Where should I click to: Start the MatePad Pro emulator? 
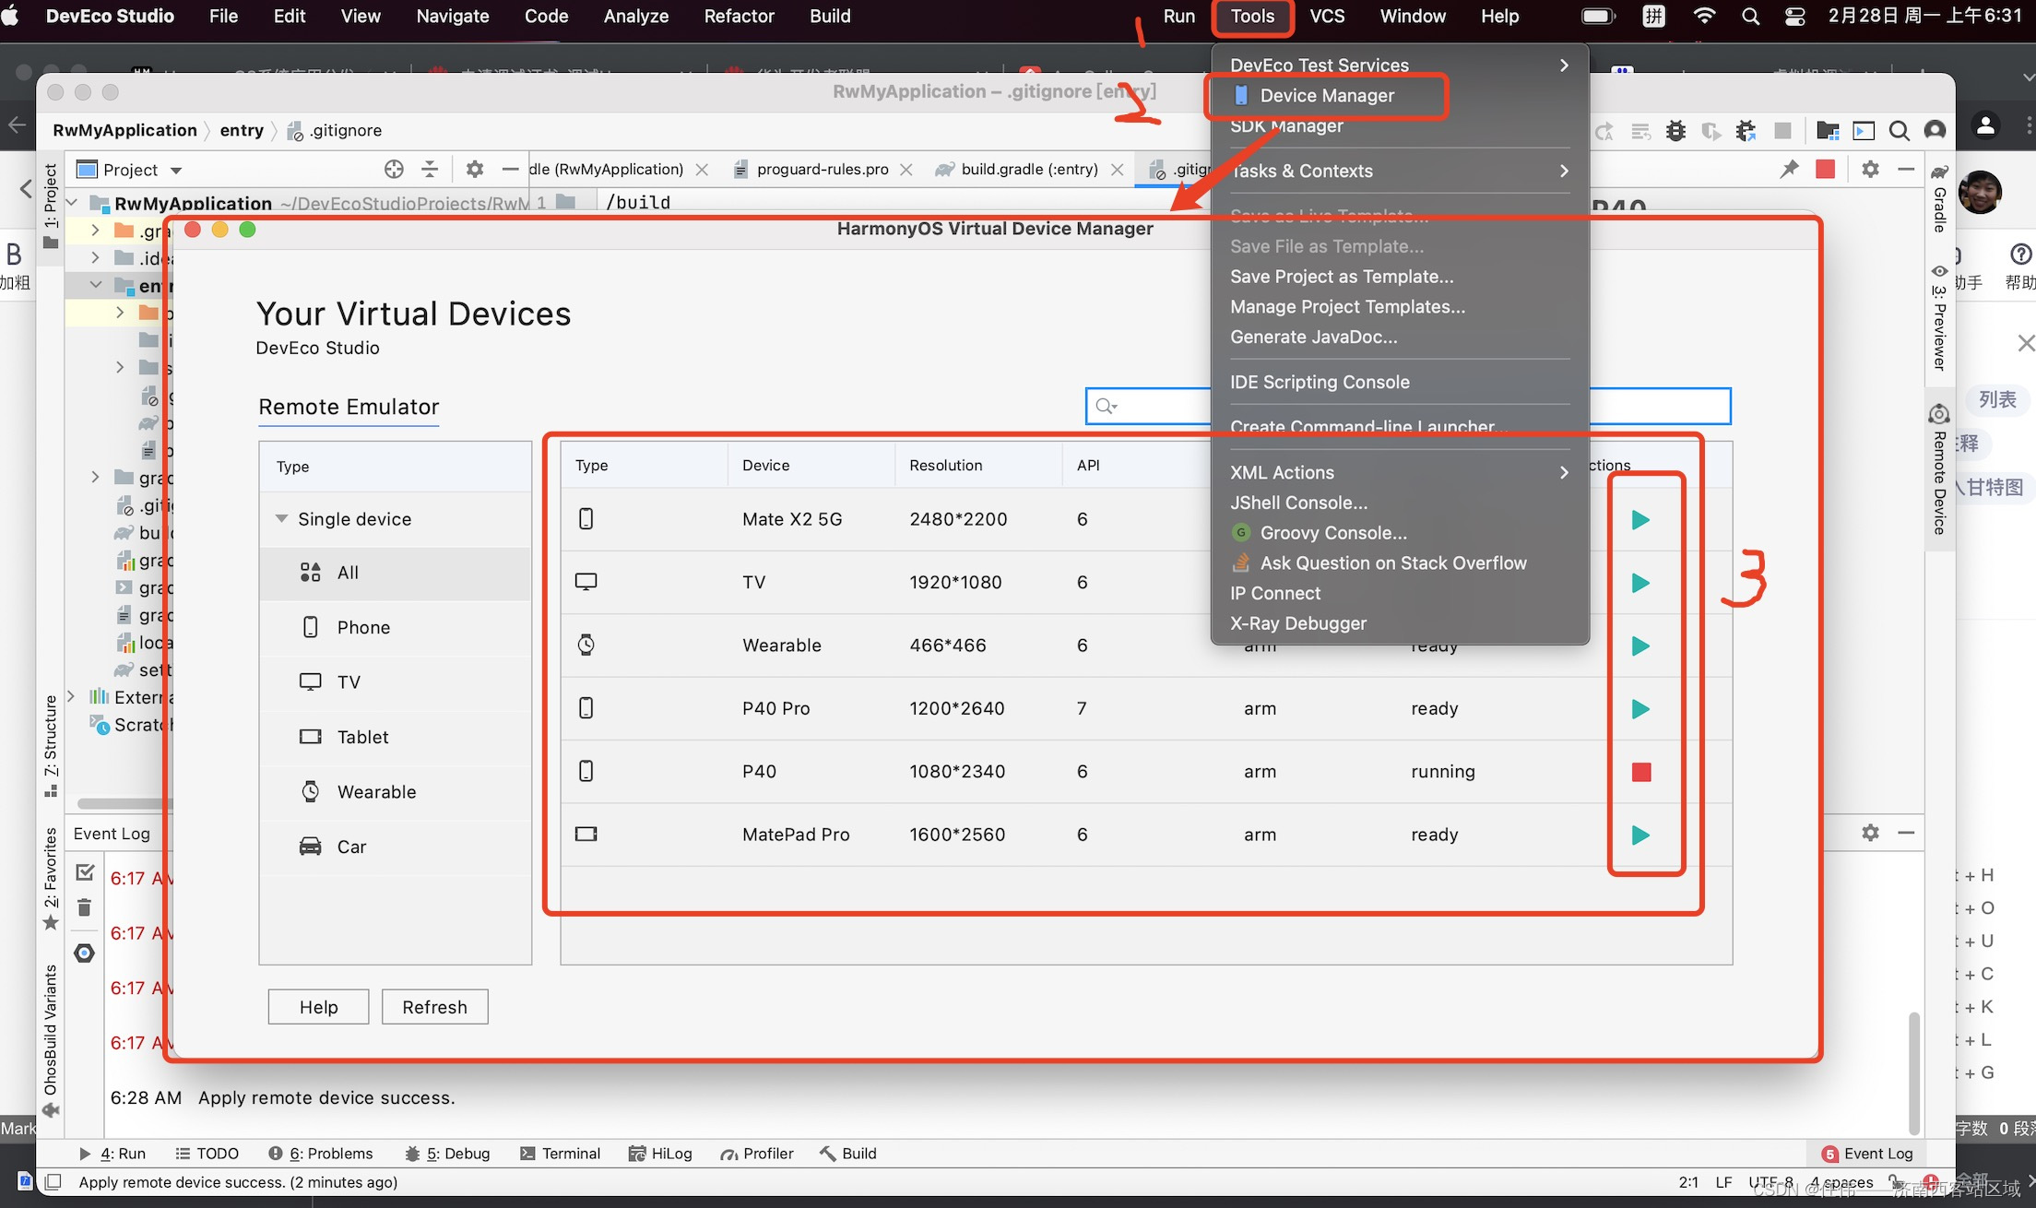1640,835
